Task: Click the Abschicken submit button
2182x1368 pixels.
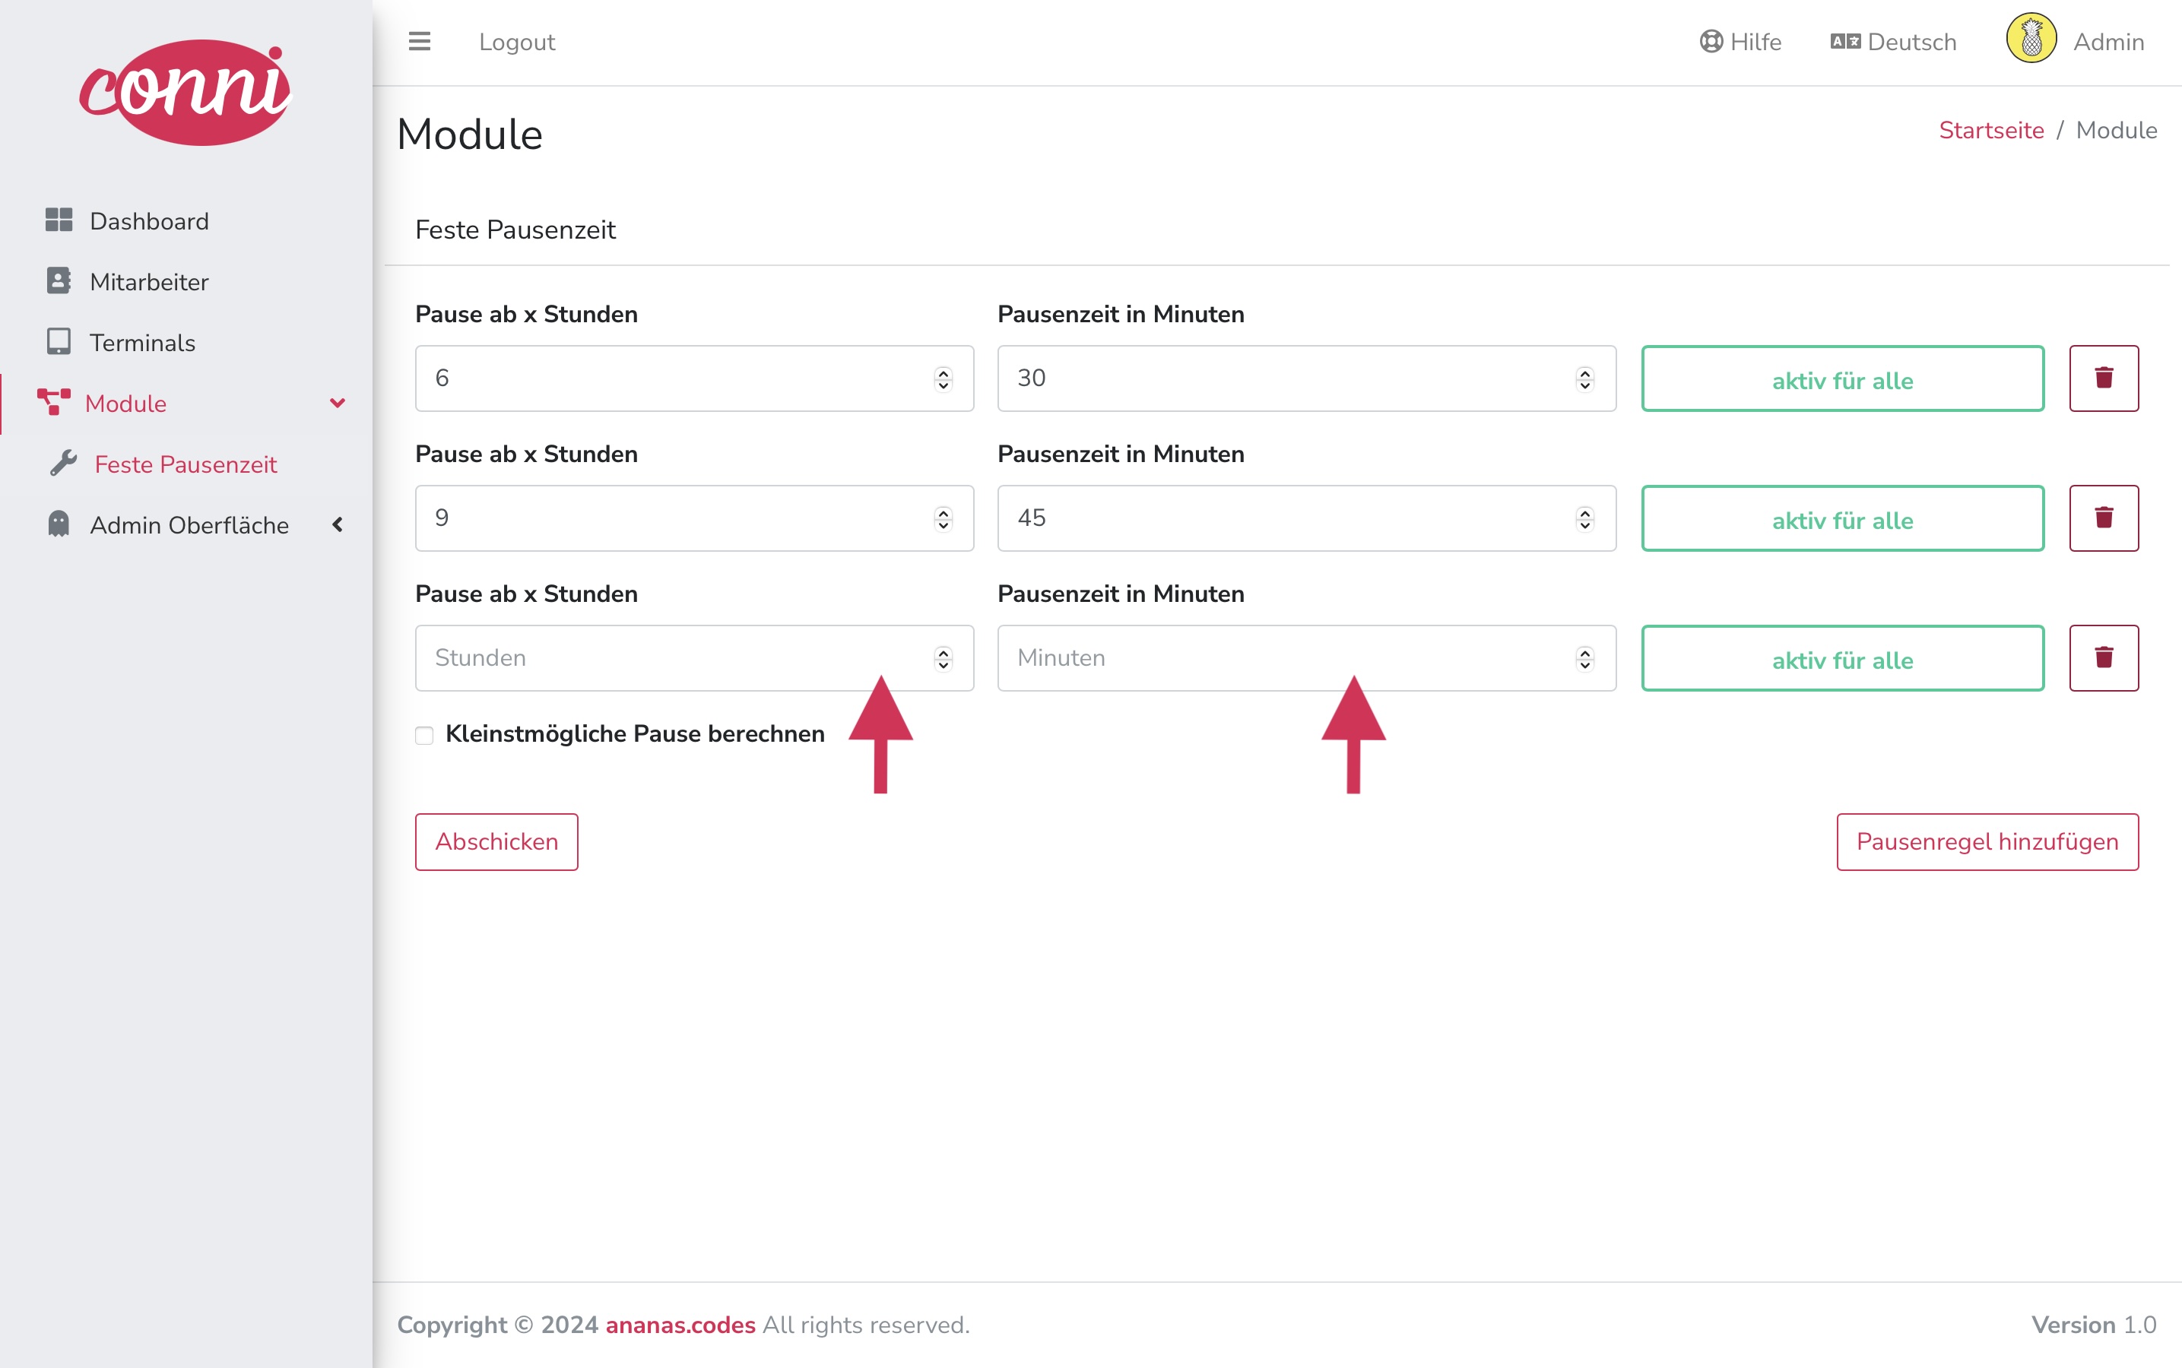Action: point(496,841)
